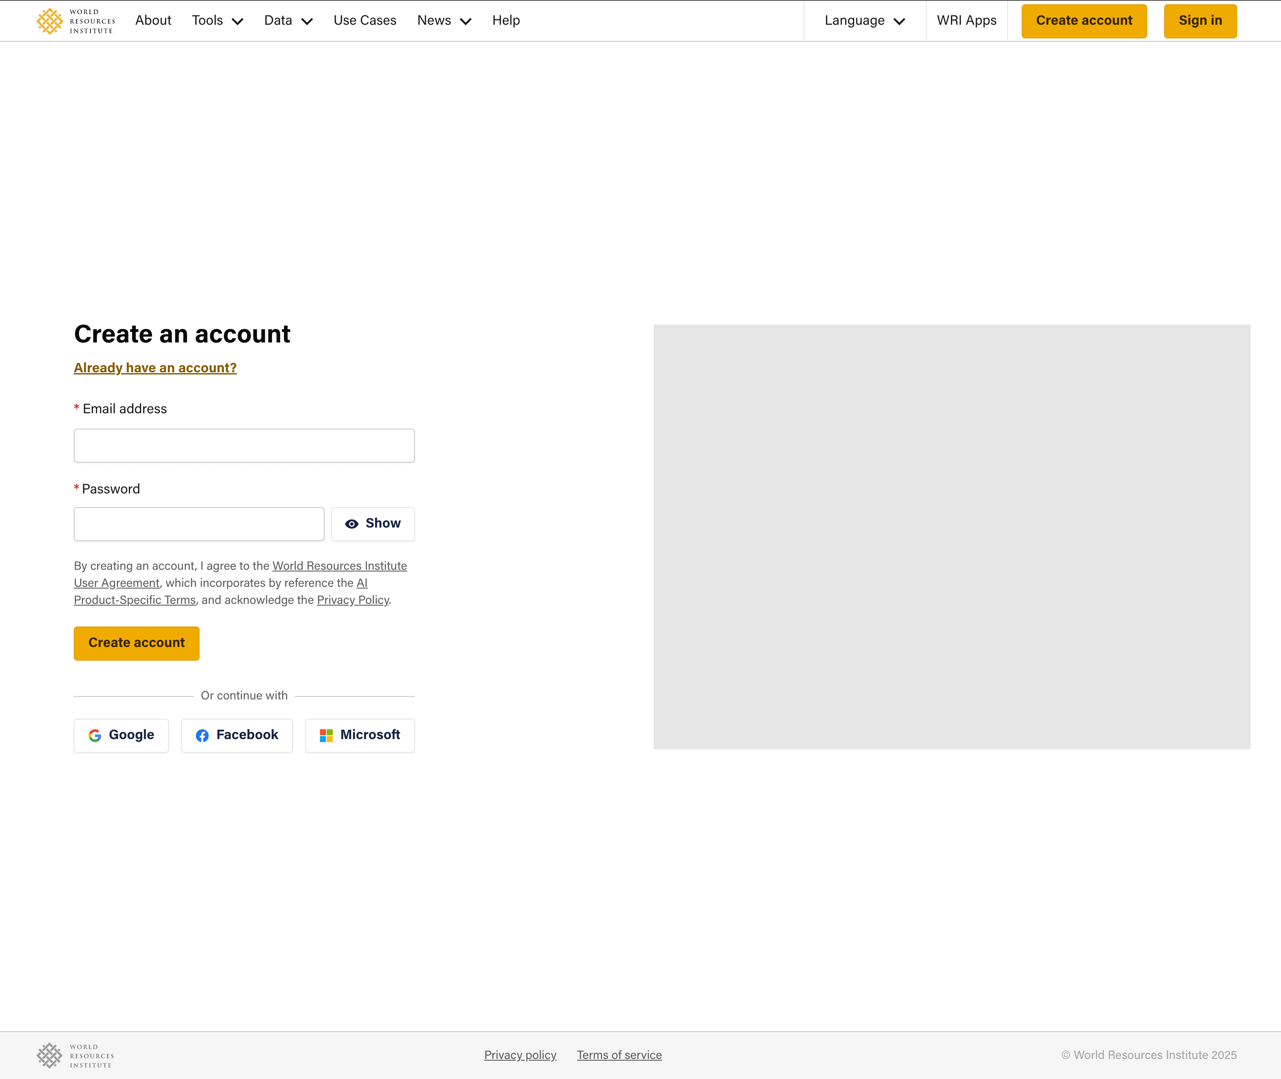1281x1079 pixels.
Task: Toggle Show password visibility
Action: [372, 524]
